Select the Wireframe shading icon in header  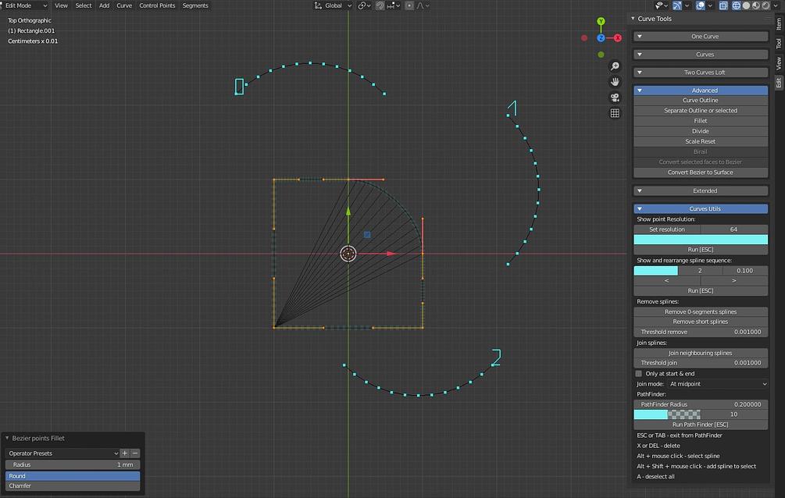(735, 5)
